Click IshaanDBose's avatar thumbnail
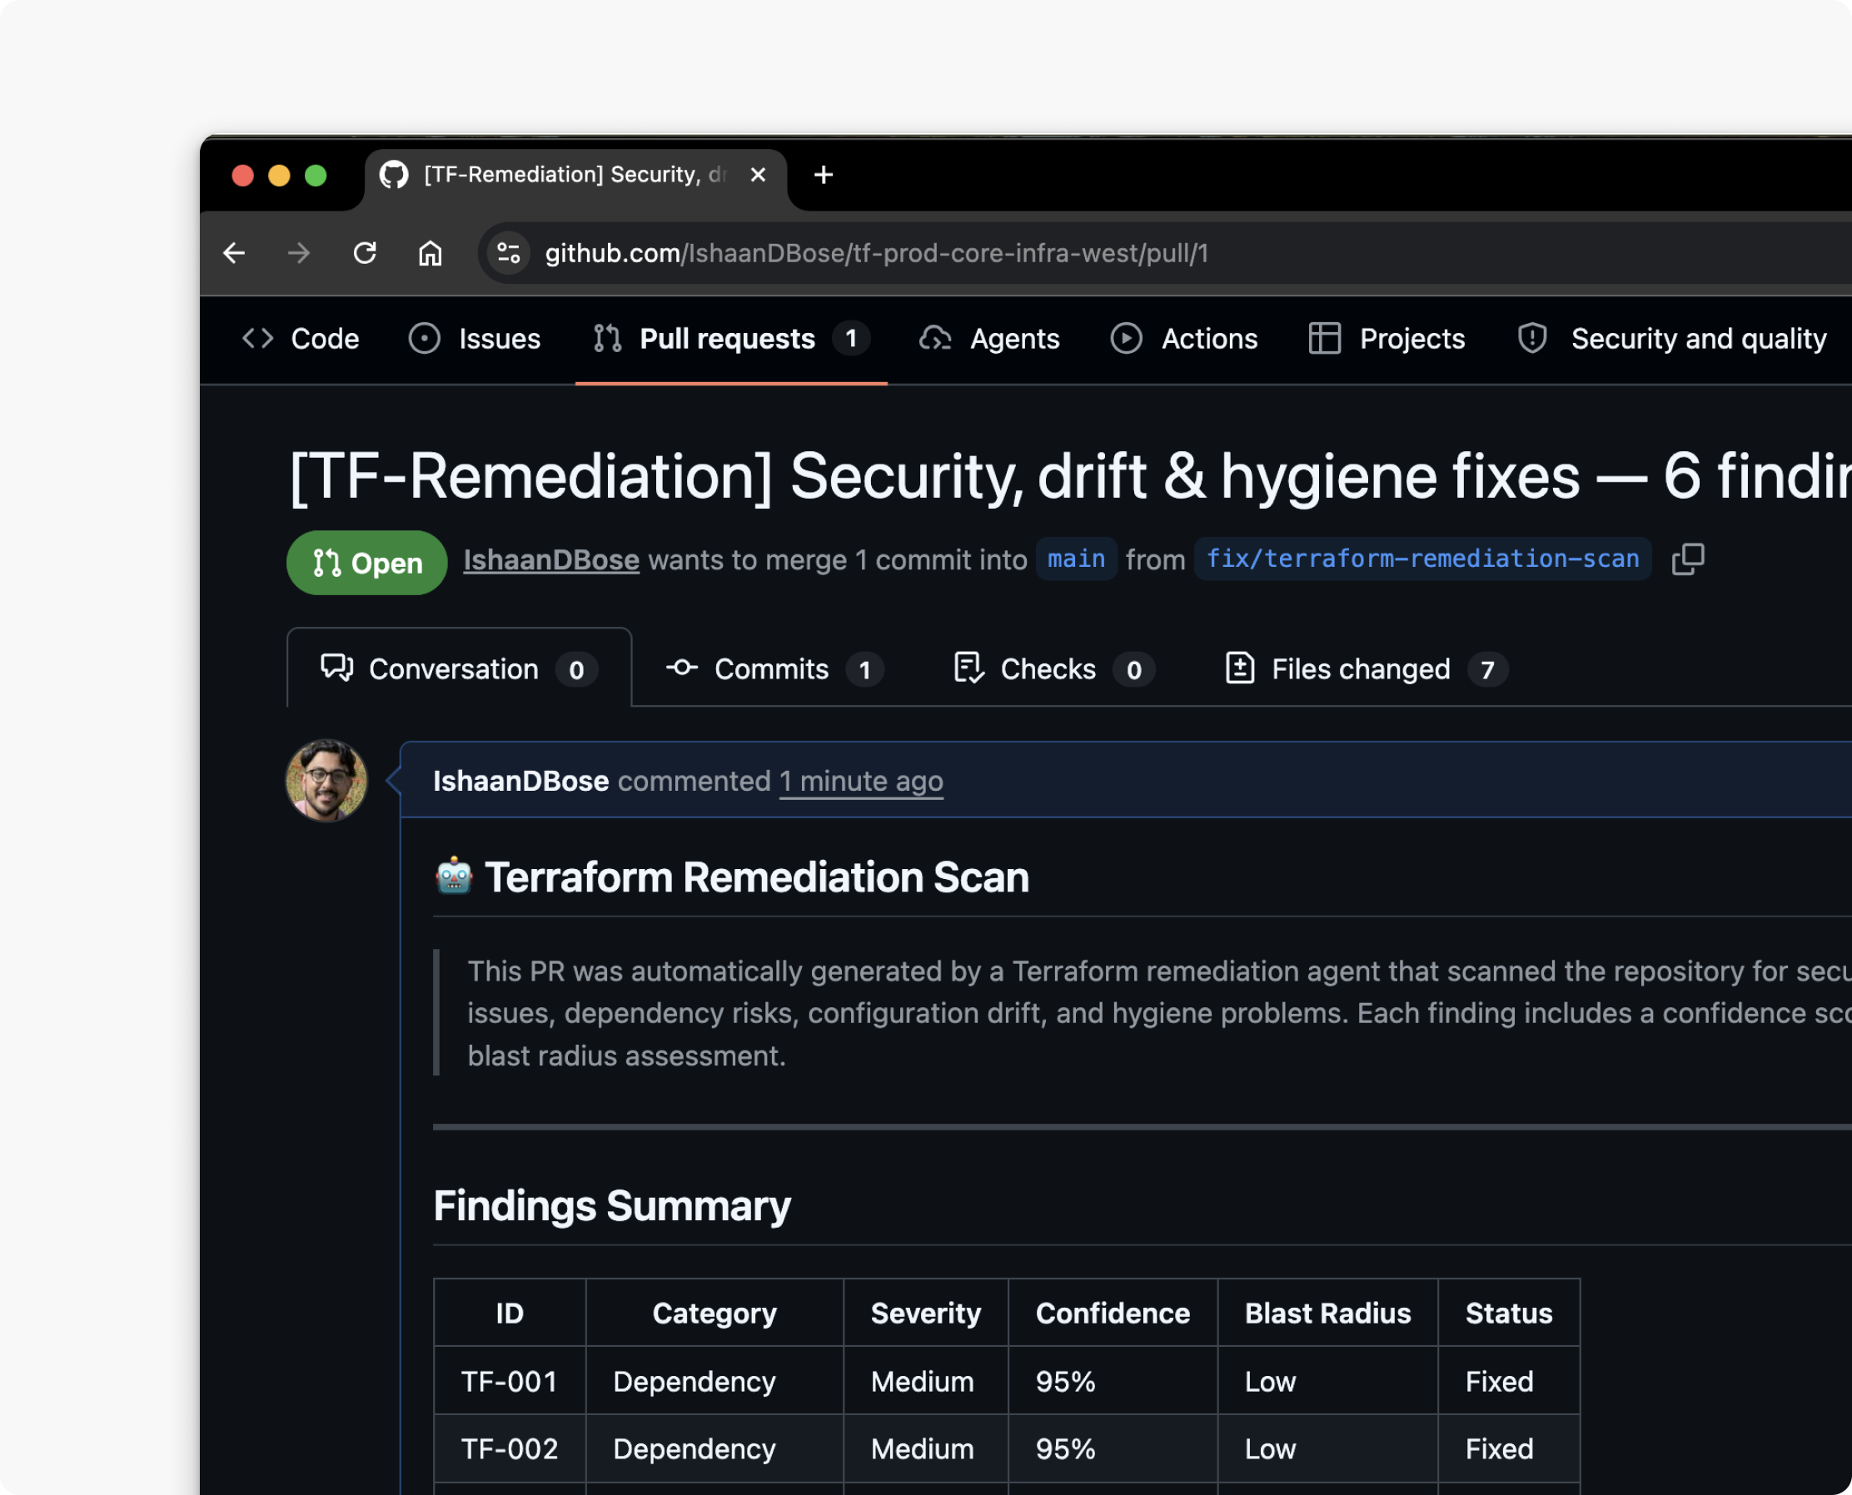The width and height of the screenshot is (1852, 1495). coord(326,779)
